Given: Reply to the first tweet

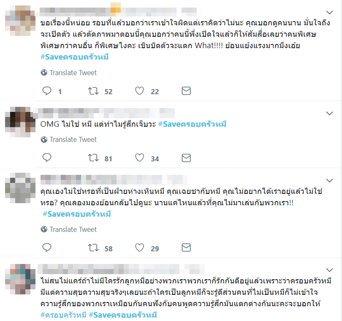Looking at the screenshot, I should click(x=47, y=91).
